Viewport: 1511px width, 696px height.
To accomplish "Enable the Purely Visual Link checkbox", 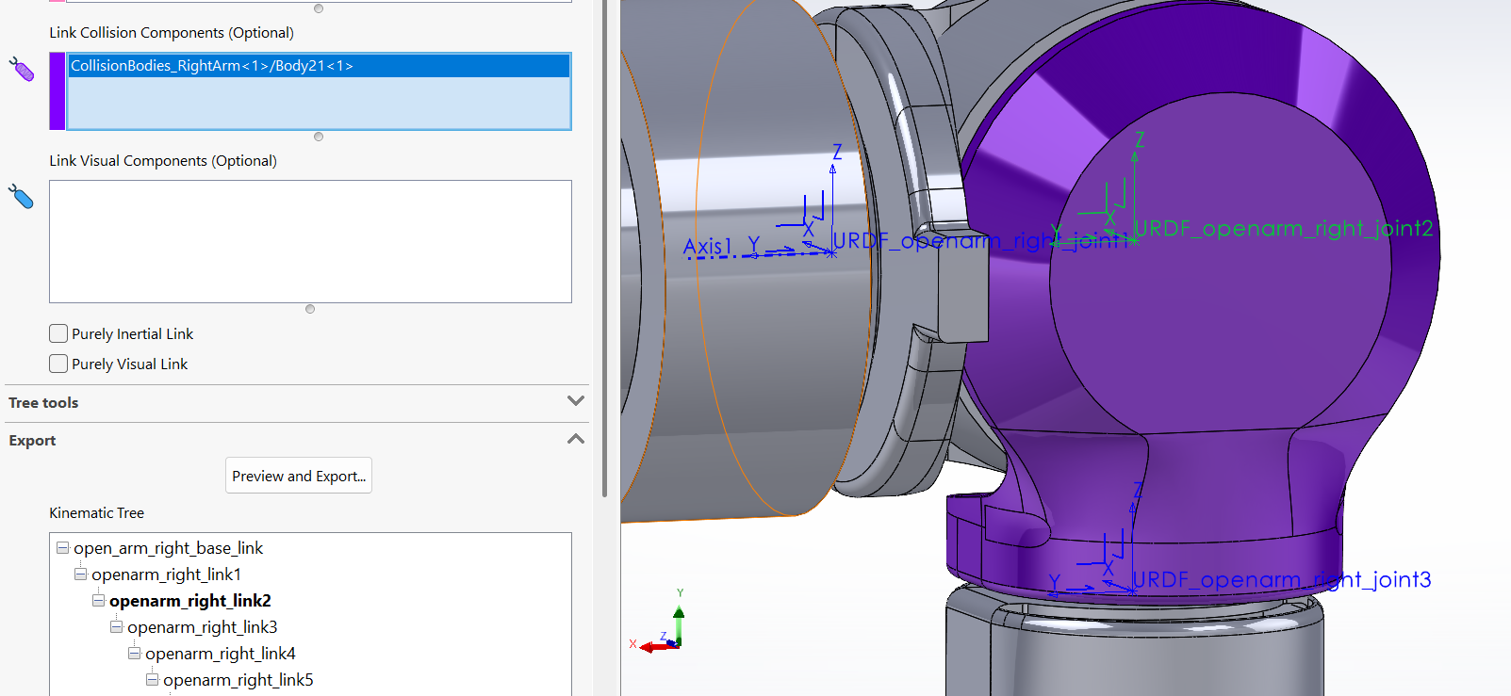I will [58, 364].
